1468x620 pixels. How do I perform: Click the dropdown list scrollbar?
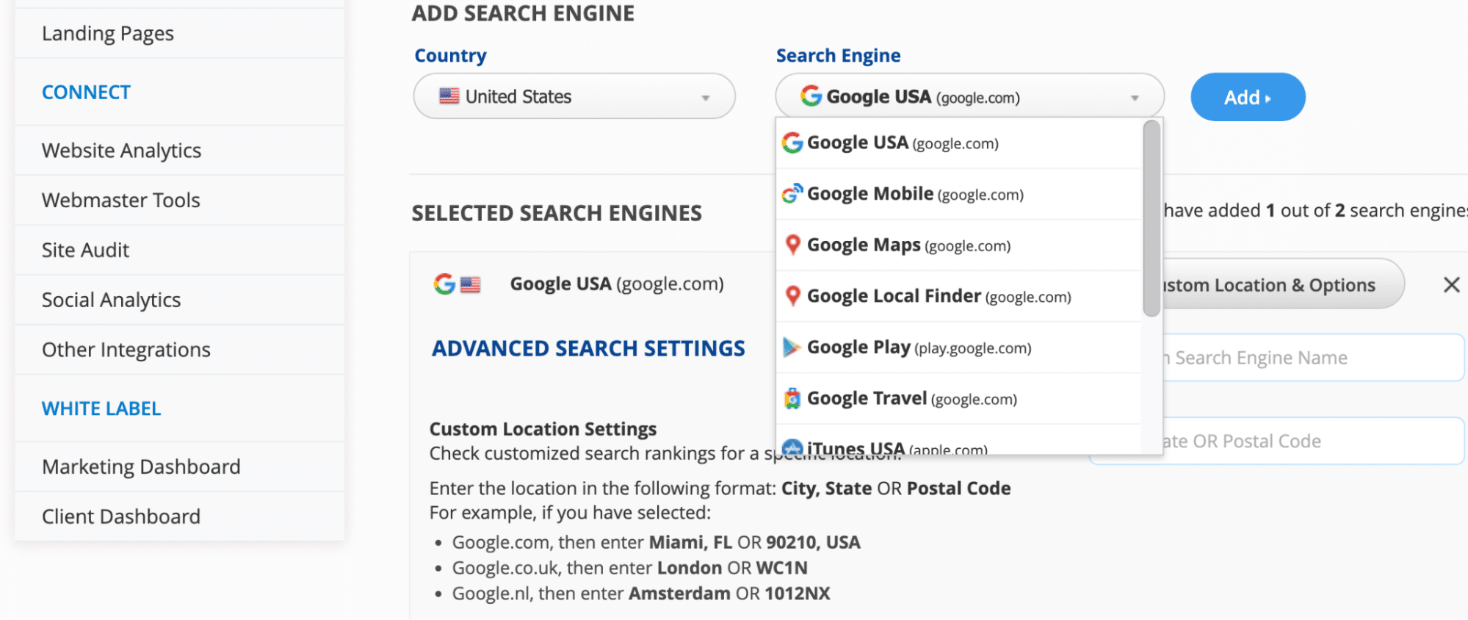(x=1151, y=219)
